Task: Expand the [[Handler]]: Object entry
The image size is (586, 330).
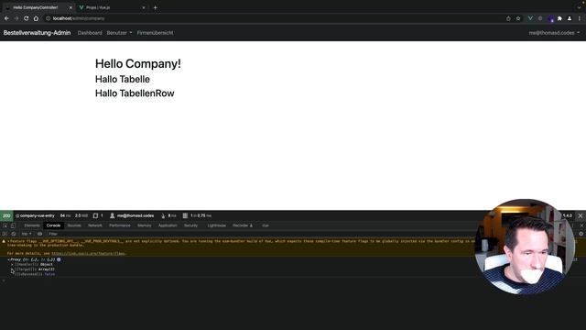Action: pos(12,265)
